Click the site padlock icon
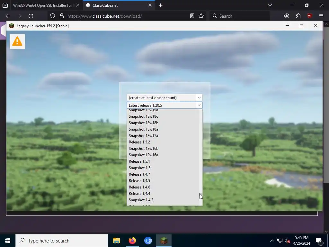The height and width of the screenshot is (247, 329). [x=61, y=16]
